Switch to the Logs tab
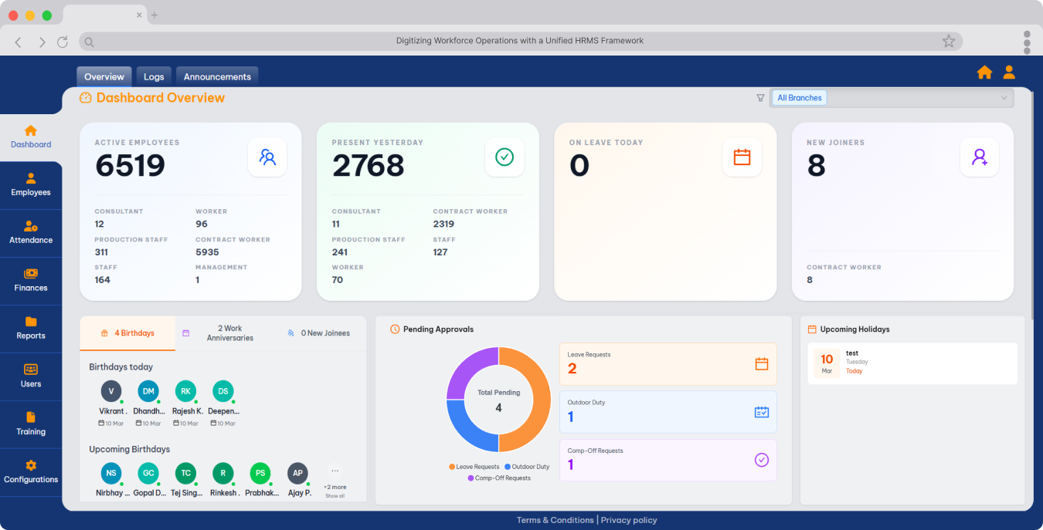Viewport: 1043px width, 530px height. click(x=154, y=76)
